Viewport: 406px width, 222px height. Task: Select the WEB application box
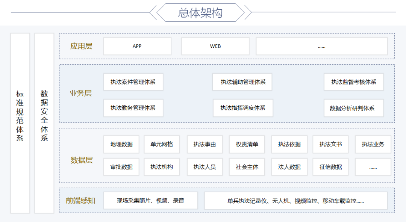(x=215, y=46)
